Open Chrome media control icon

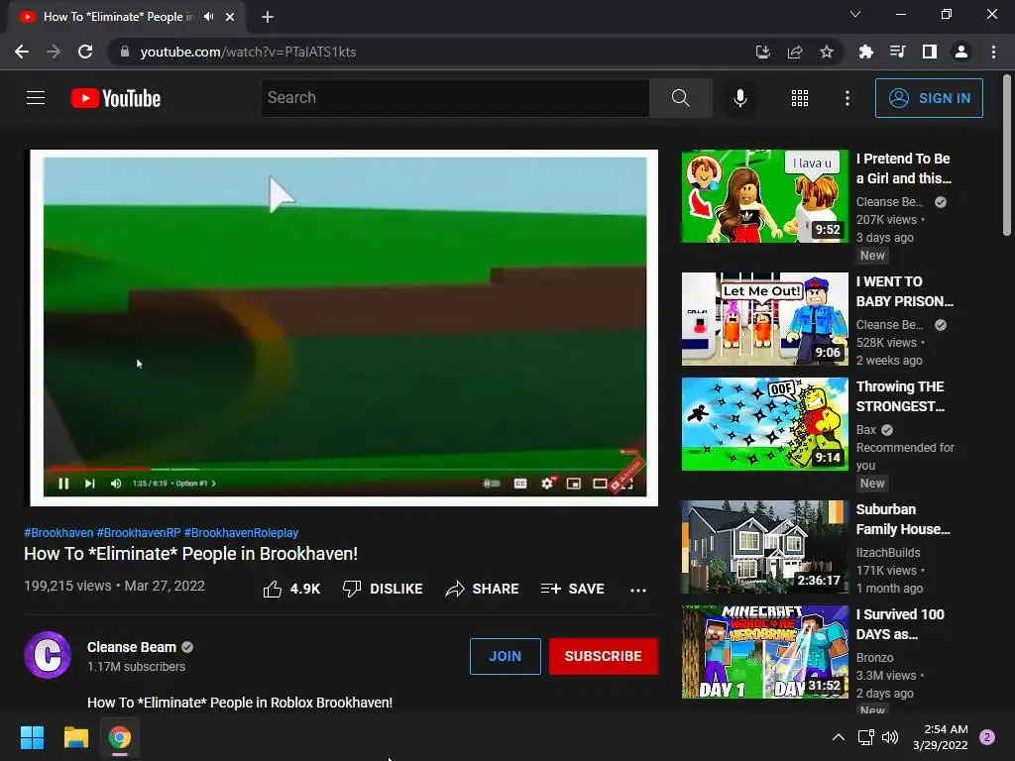897,52
